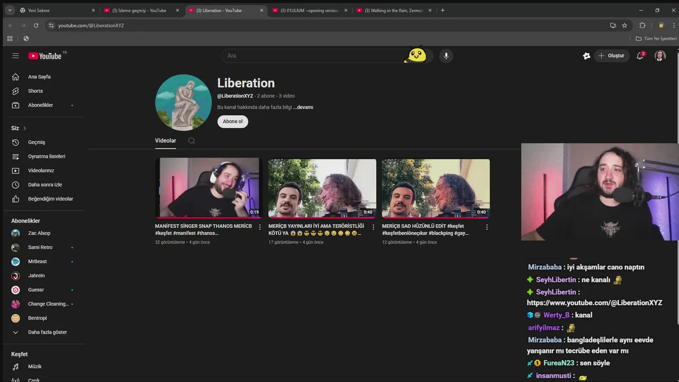Screen dimensions: 679x382
Task: Click the Liberation channel avatar
Action: coord(183,102)
